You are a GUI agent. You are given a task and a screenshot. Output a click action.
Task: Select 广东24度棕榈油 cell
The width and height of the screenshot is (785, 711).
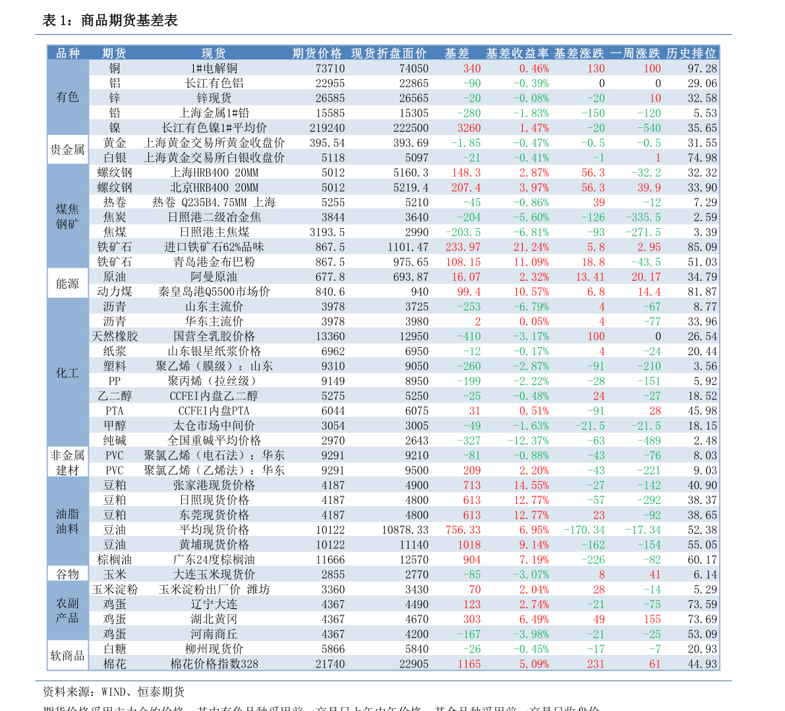point(214,560)
